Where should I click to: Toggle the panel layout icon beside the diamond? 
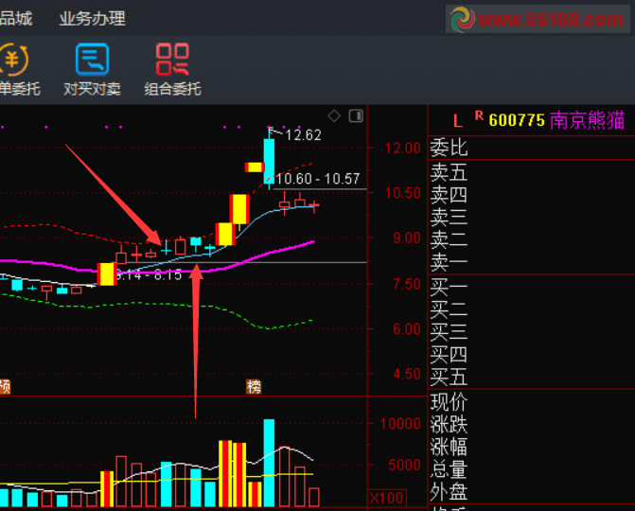(356, 116)
